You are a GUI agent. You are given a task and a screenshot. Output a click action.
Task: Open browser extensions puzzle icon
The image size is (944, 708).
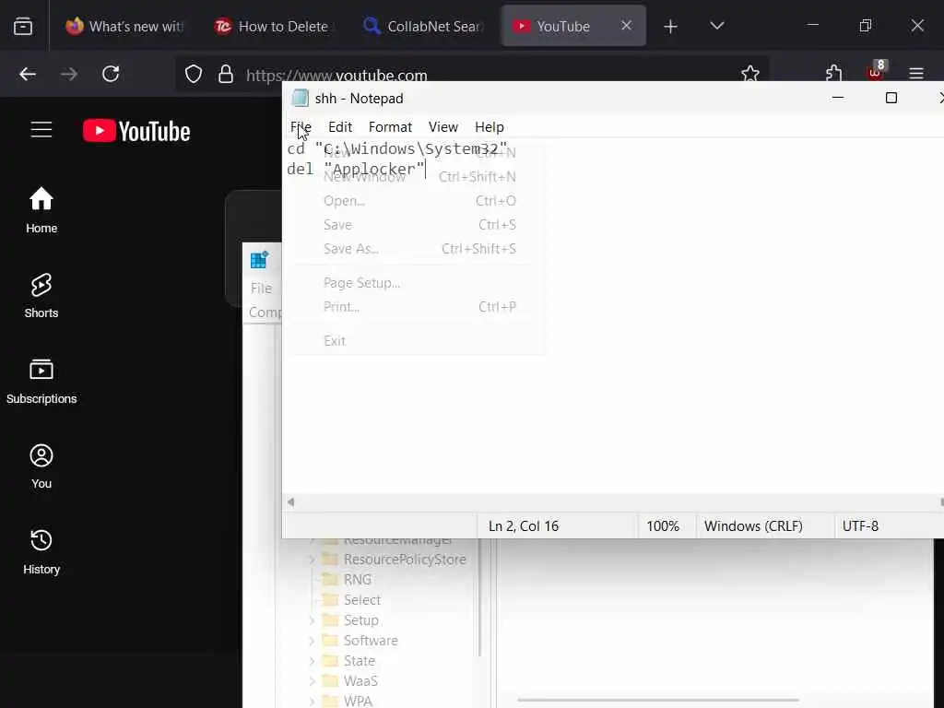(833, 74)
